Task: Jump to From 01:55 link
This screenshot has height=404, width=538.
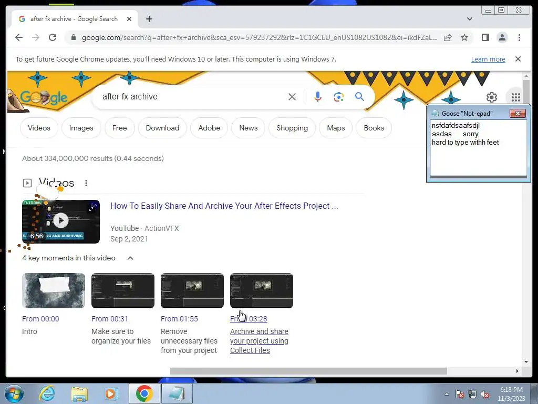Action: pos(180,319)
